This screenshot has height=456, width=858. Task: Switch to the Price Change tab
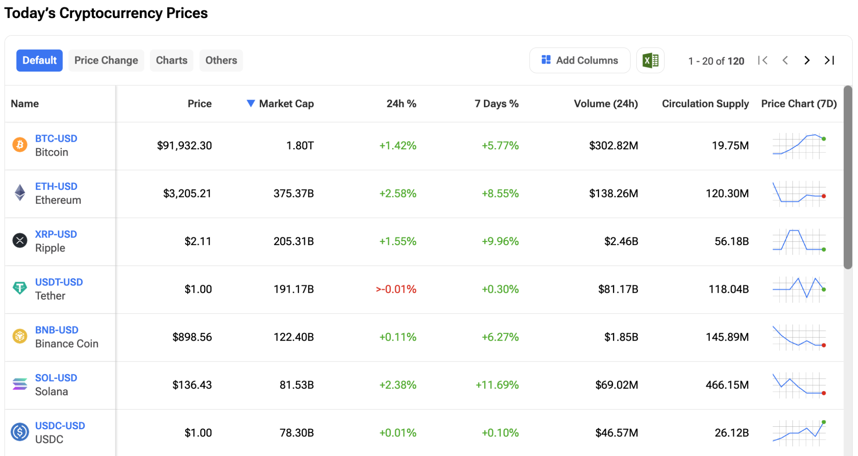[x=106, y=61]
